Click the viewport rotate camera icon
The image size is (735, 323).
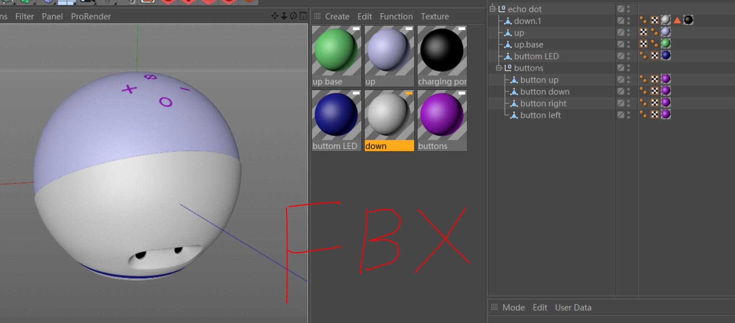coord(293,16)
